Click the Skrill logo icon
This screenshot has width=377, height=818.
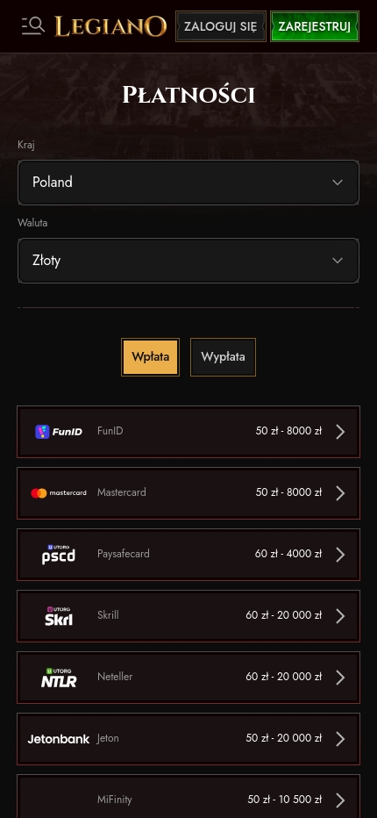click(x=59, y=615)
